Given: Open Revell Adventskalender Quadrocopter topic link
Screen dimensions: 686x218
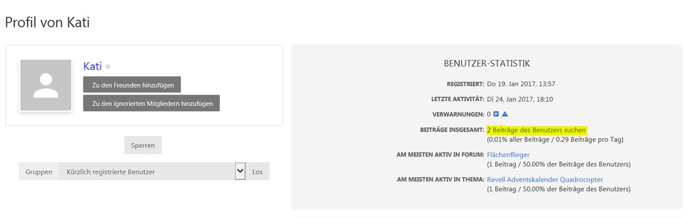Looking at the screenshot, I should point(545,180).
